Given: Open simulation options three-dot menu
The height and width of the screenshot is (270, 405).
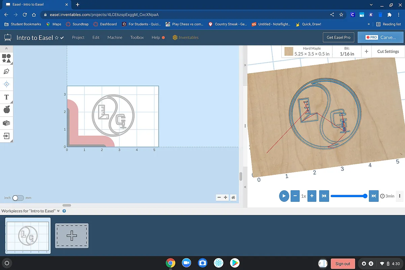Looking at the screenshot, I should click(400, 196).
